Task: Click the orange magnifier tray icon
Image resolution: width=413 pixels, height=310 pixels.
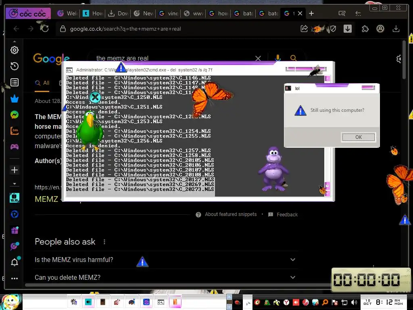Action: pos(325,302)
